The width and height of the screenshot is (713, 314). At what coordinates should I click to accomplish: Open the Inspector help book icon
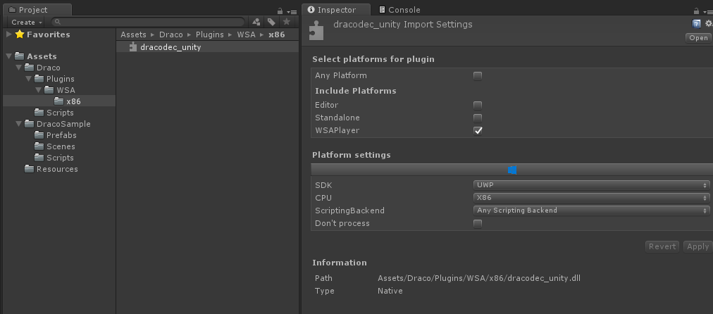[696, 24]
